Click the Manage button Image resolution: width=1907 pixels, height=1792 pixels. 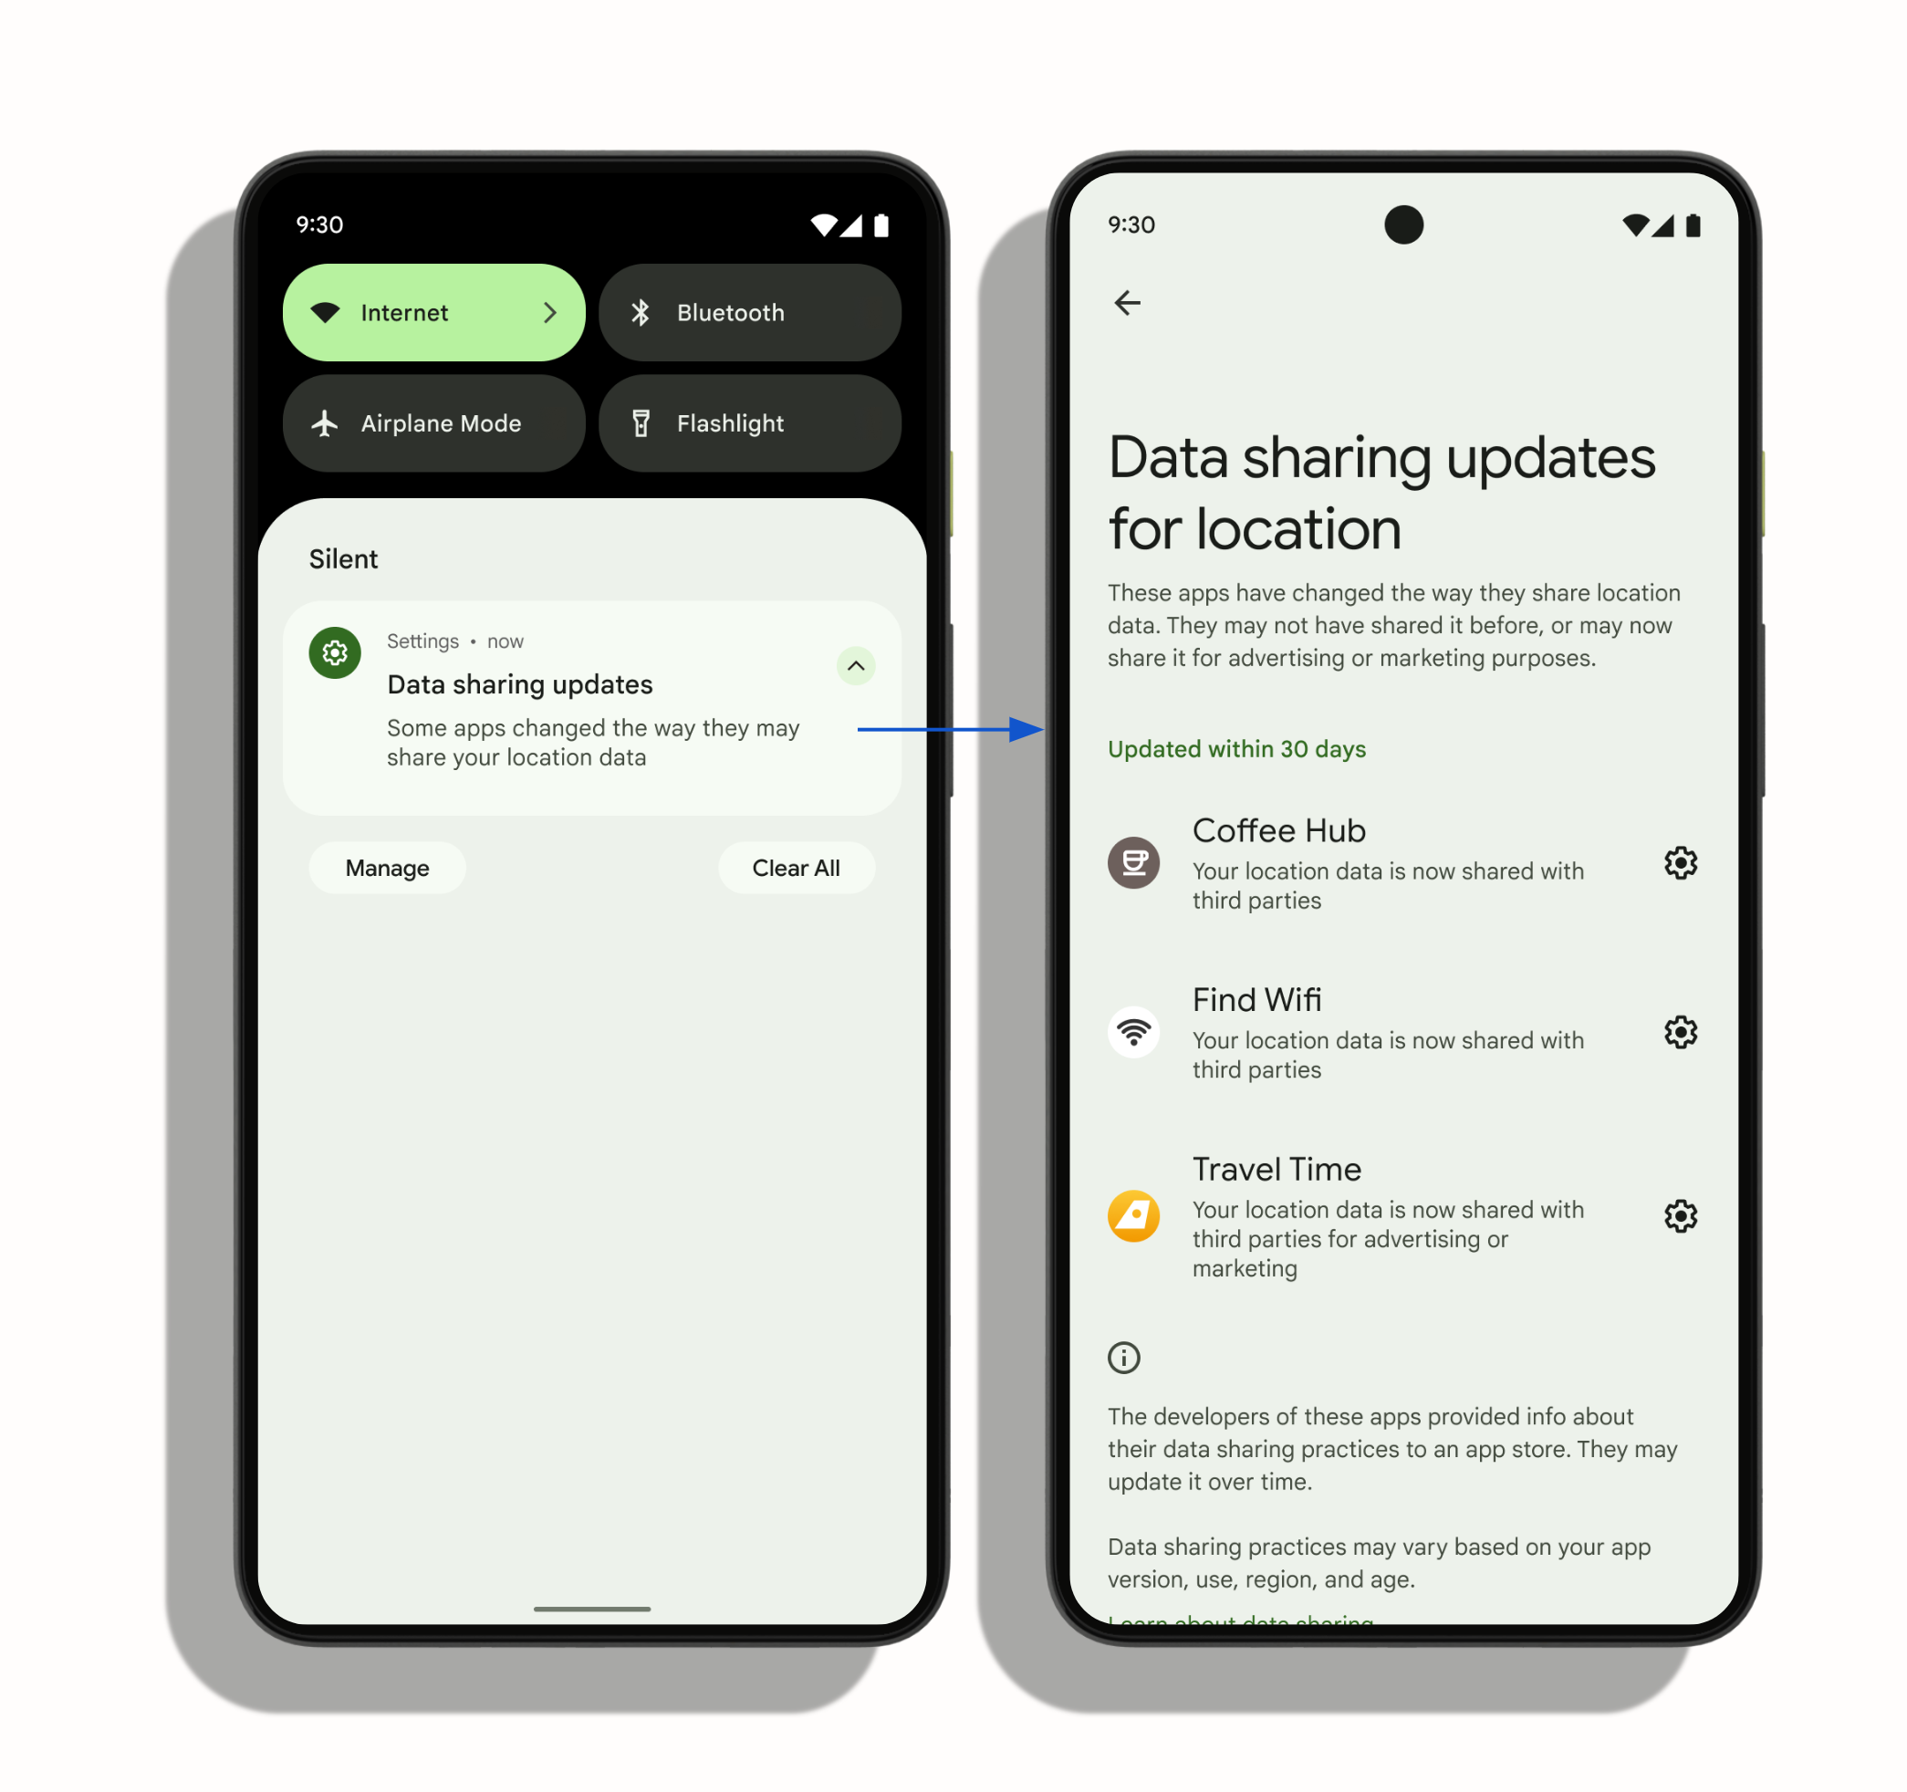[388, 866]
